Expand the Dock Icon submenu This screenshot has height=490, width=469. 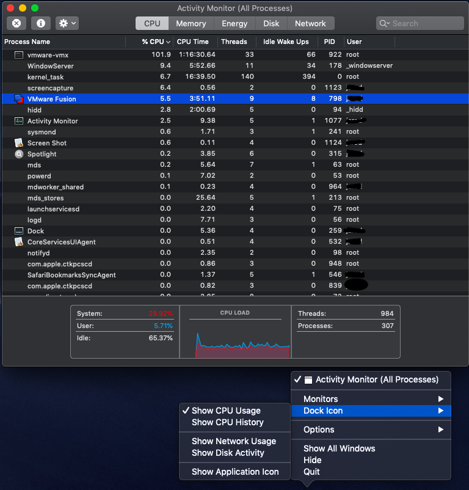click(x=371, y=411)
